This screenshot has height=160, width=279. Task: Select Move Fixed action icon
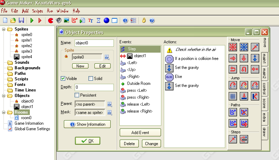click(x=233, y=47)
